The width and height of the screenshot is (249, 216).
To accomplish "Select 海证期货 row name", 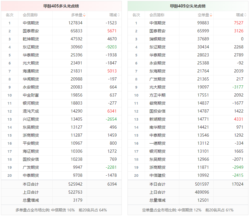I will [x=31, y=151].
